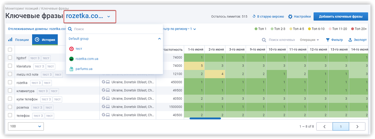Screen dimensions: 375x139
Task: Go to the next page arrow
Action: [x=357, y=127]
